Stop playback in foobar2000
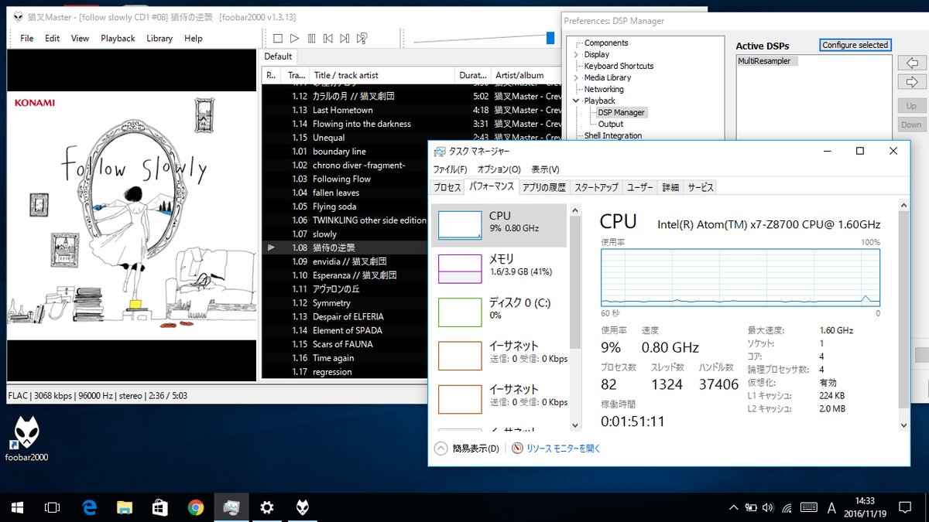The height and width of the screenshot is (522, 929). [x=278, y=38]
